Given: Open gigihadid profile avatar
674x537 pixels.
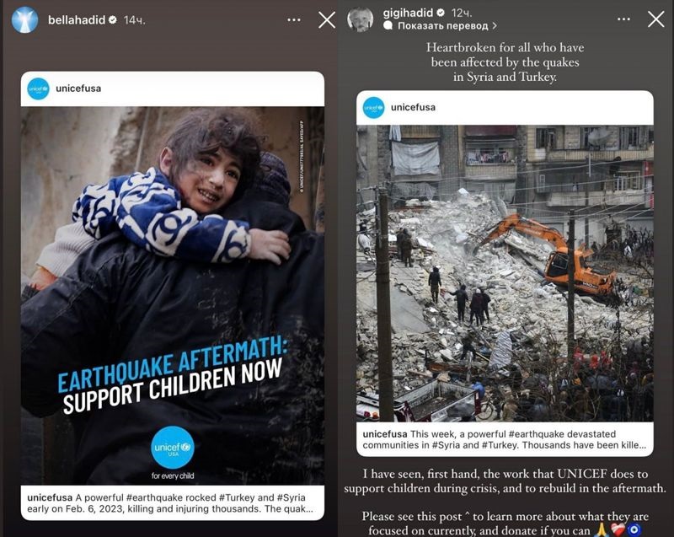Looking at the screenshot, I should 361,19.
